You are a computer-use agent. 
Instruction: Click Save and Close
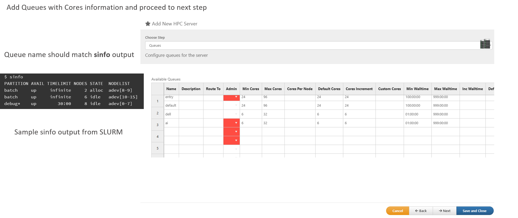coord(474,211)
